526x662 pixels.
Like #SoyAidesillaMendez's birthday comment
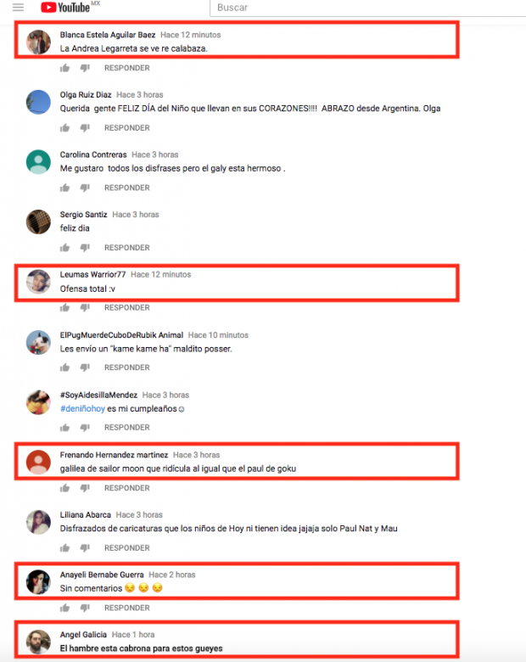(64, 428)
